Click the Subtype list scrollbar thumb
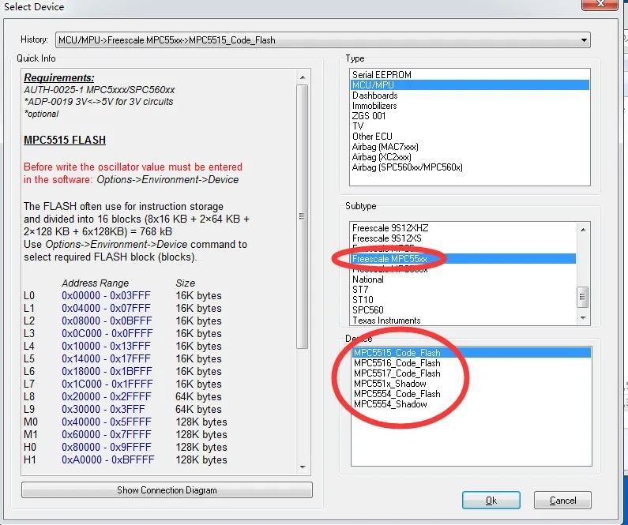The width and height of the screenshot is (628, 525). pyautogui.click(x=583, y=297)
